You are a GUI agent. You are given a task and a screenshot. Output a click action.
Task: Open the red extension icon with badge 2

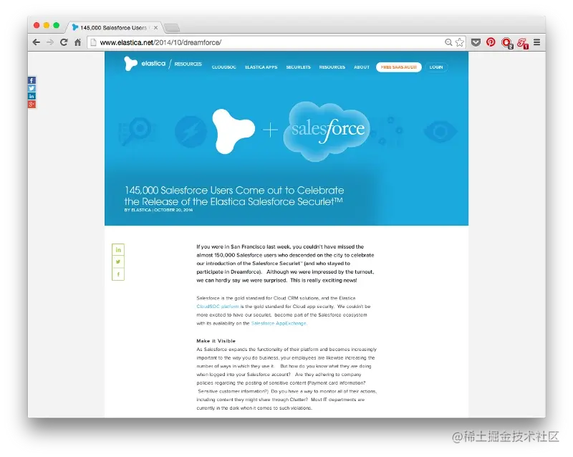pos(507,43)
